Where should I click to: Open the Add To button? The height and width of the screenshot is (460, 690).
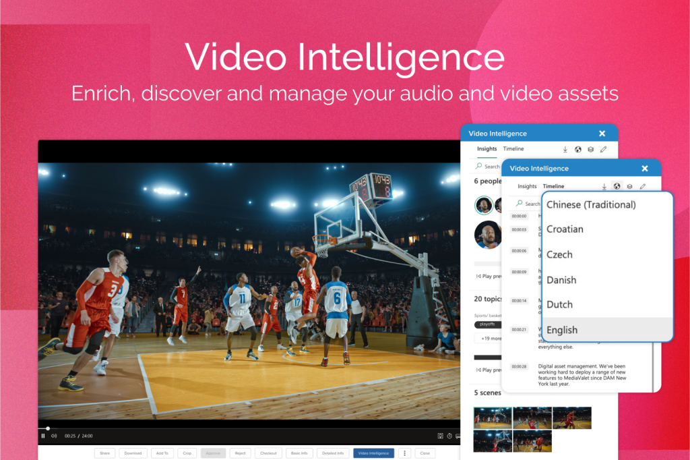click(x=162, y=453)
